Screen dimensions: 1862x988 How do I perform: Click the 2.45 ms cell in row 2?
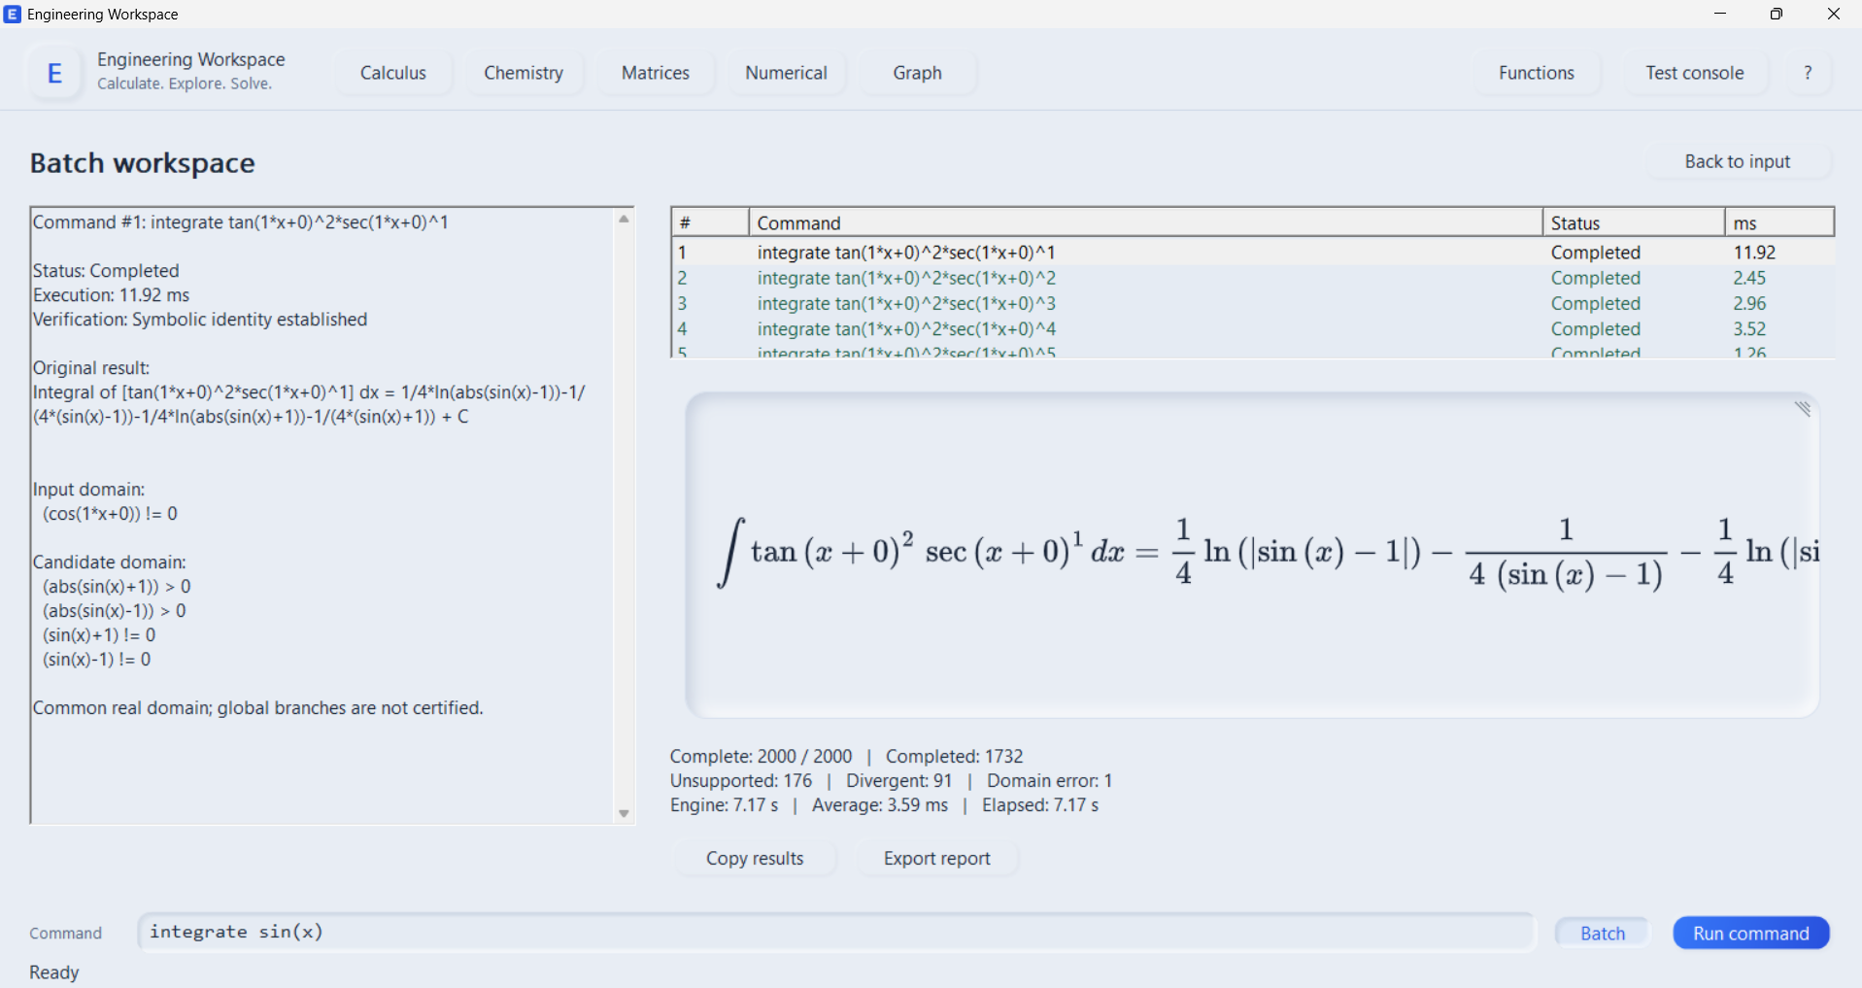point(1749,278)
